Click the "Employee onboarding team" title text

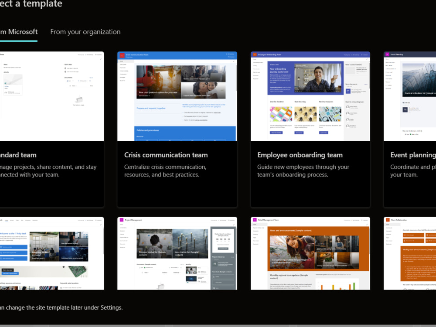click(300, 155)
